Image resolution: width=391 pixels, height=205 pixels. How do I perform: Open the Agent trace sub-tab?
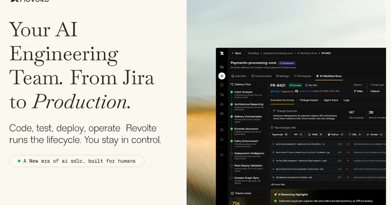point(331,100)
